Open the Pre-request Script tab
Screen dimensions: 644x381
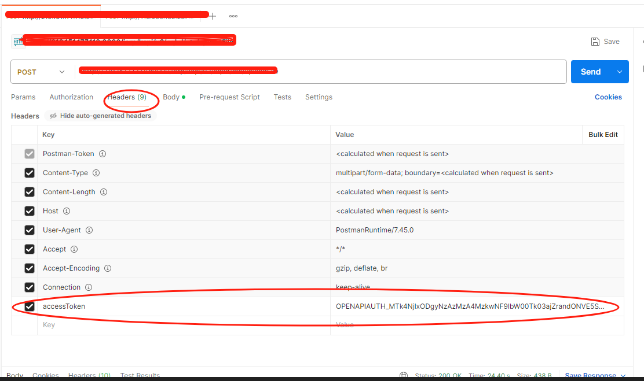click(x=229, y=97)
